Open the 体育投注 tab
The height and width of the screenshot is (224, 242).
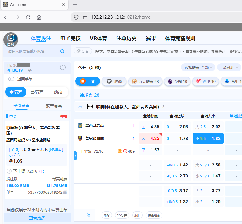coord(41,38)
